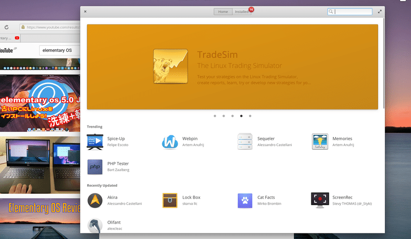Open the ScreenRec recorder icon

320,200
